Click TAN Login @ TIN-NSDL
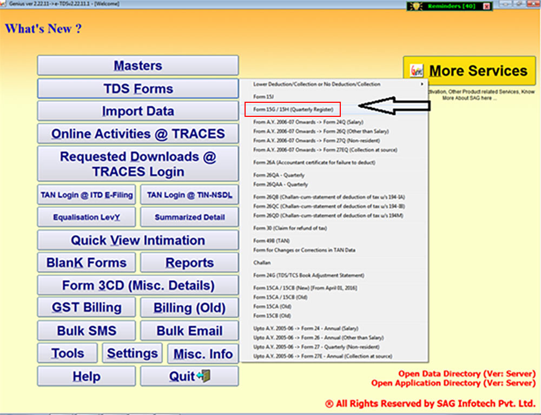The height and width of the screenshot is (415, 541). coord(189,194)
